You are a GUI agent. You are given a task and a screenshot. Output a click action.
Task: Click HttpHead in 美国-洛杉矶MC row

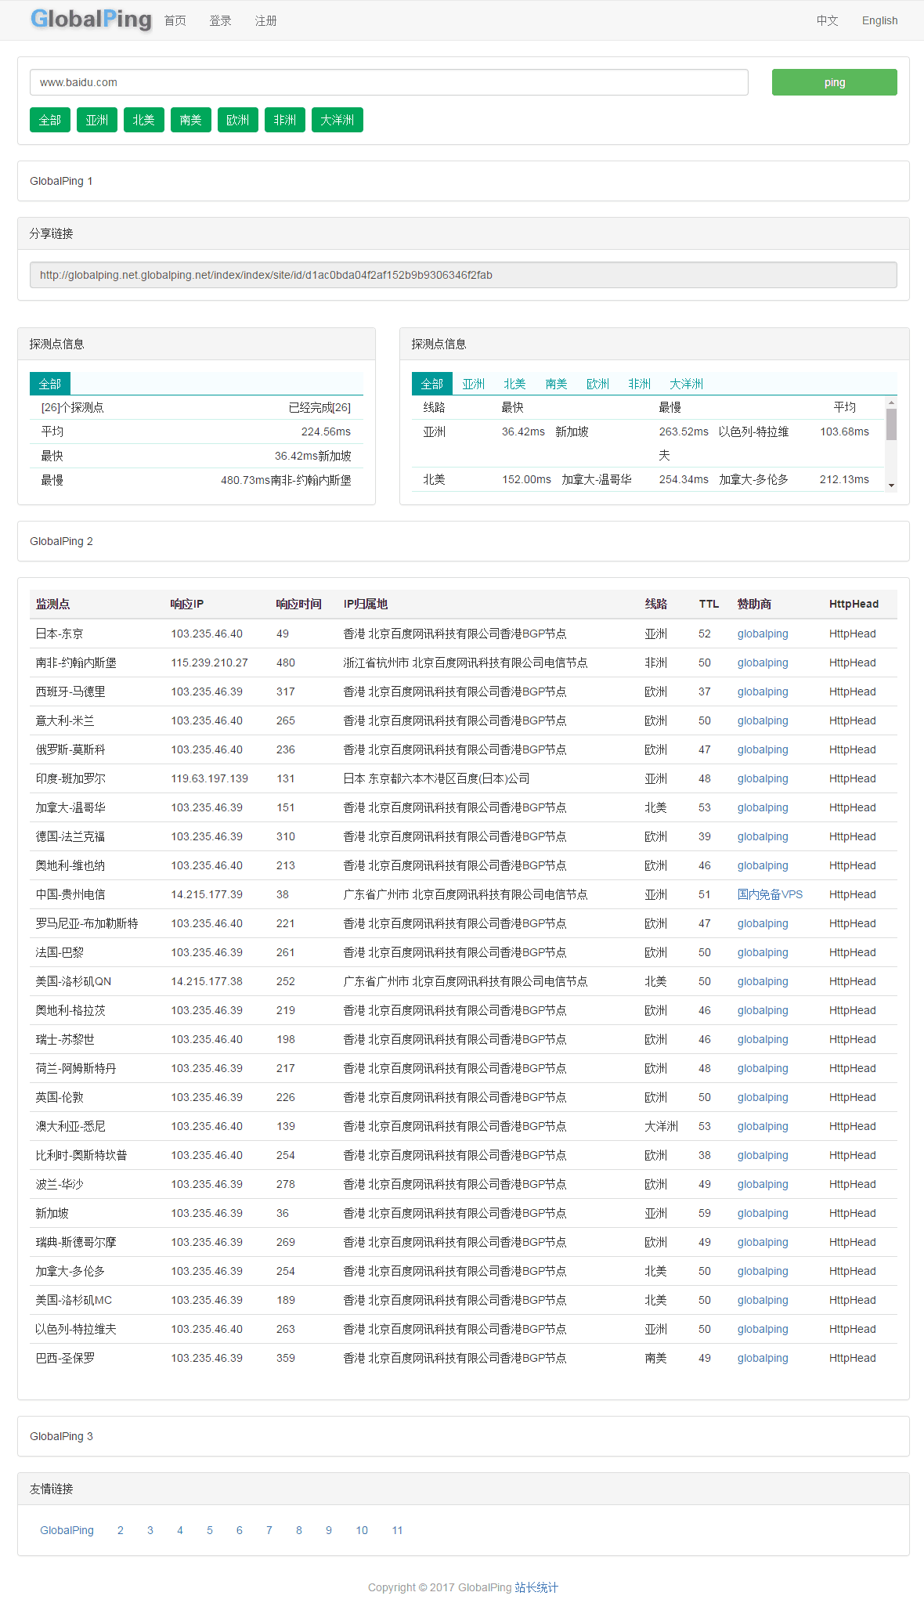click(853, 1300)
